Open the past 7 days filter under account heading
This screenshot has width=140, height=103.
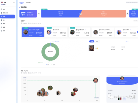click(35, 23)
